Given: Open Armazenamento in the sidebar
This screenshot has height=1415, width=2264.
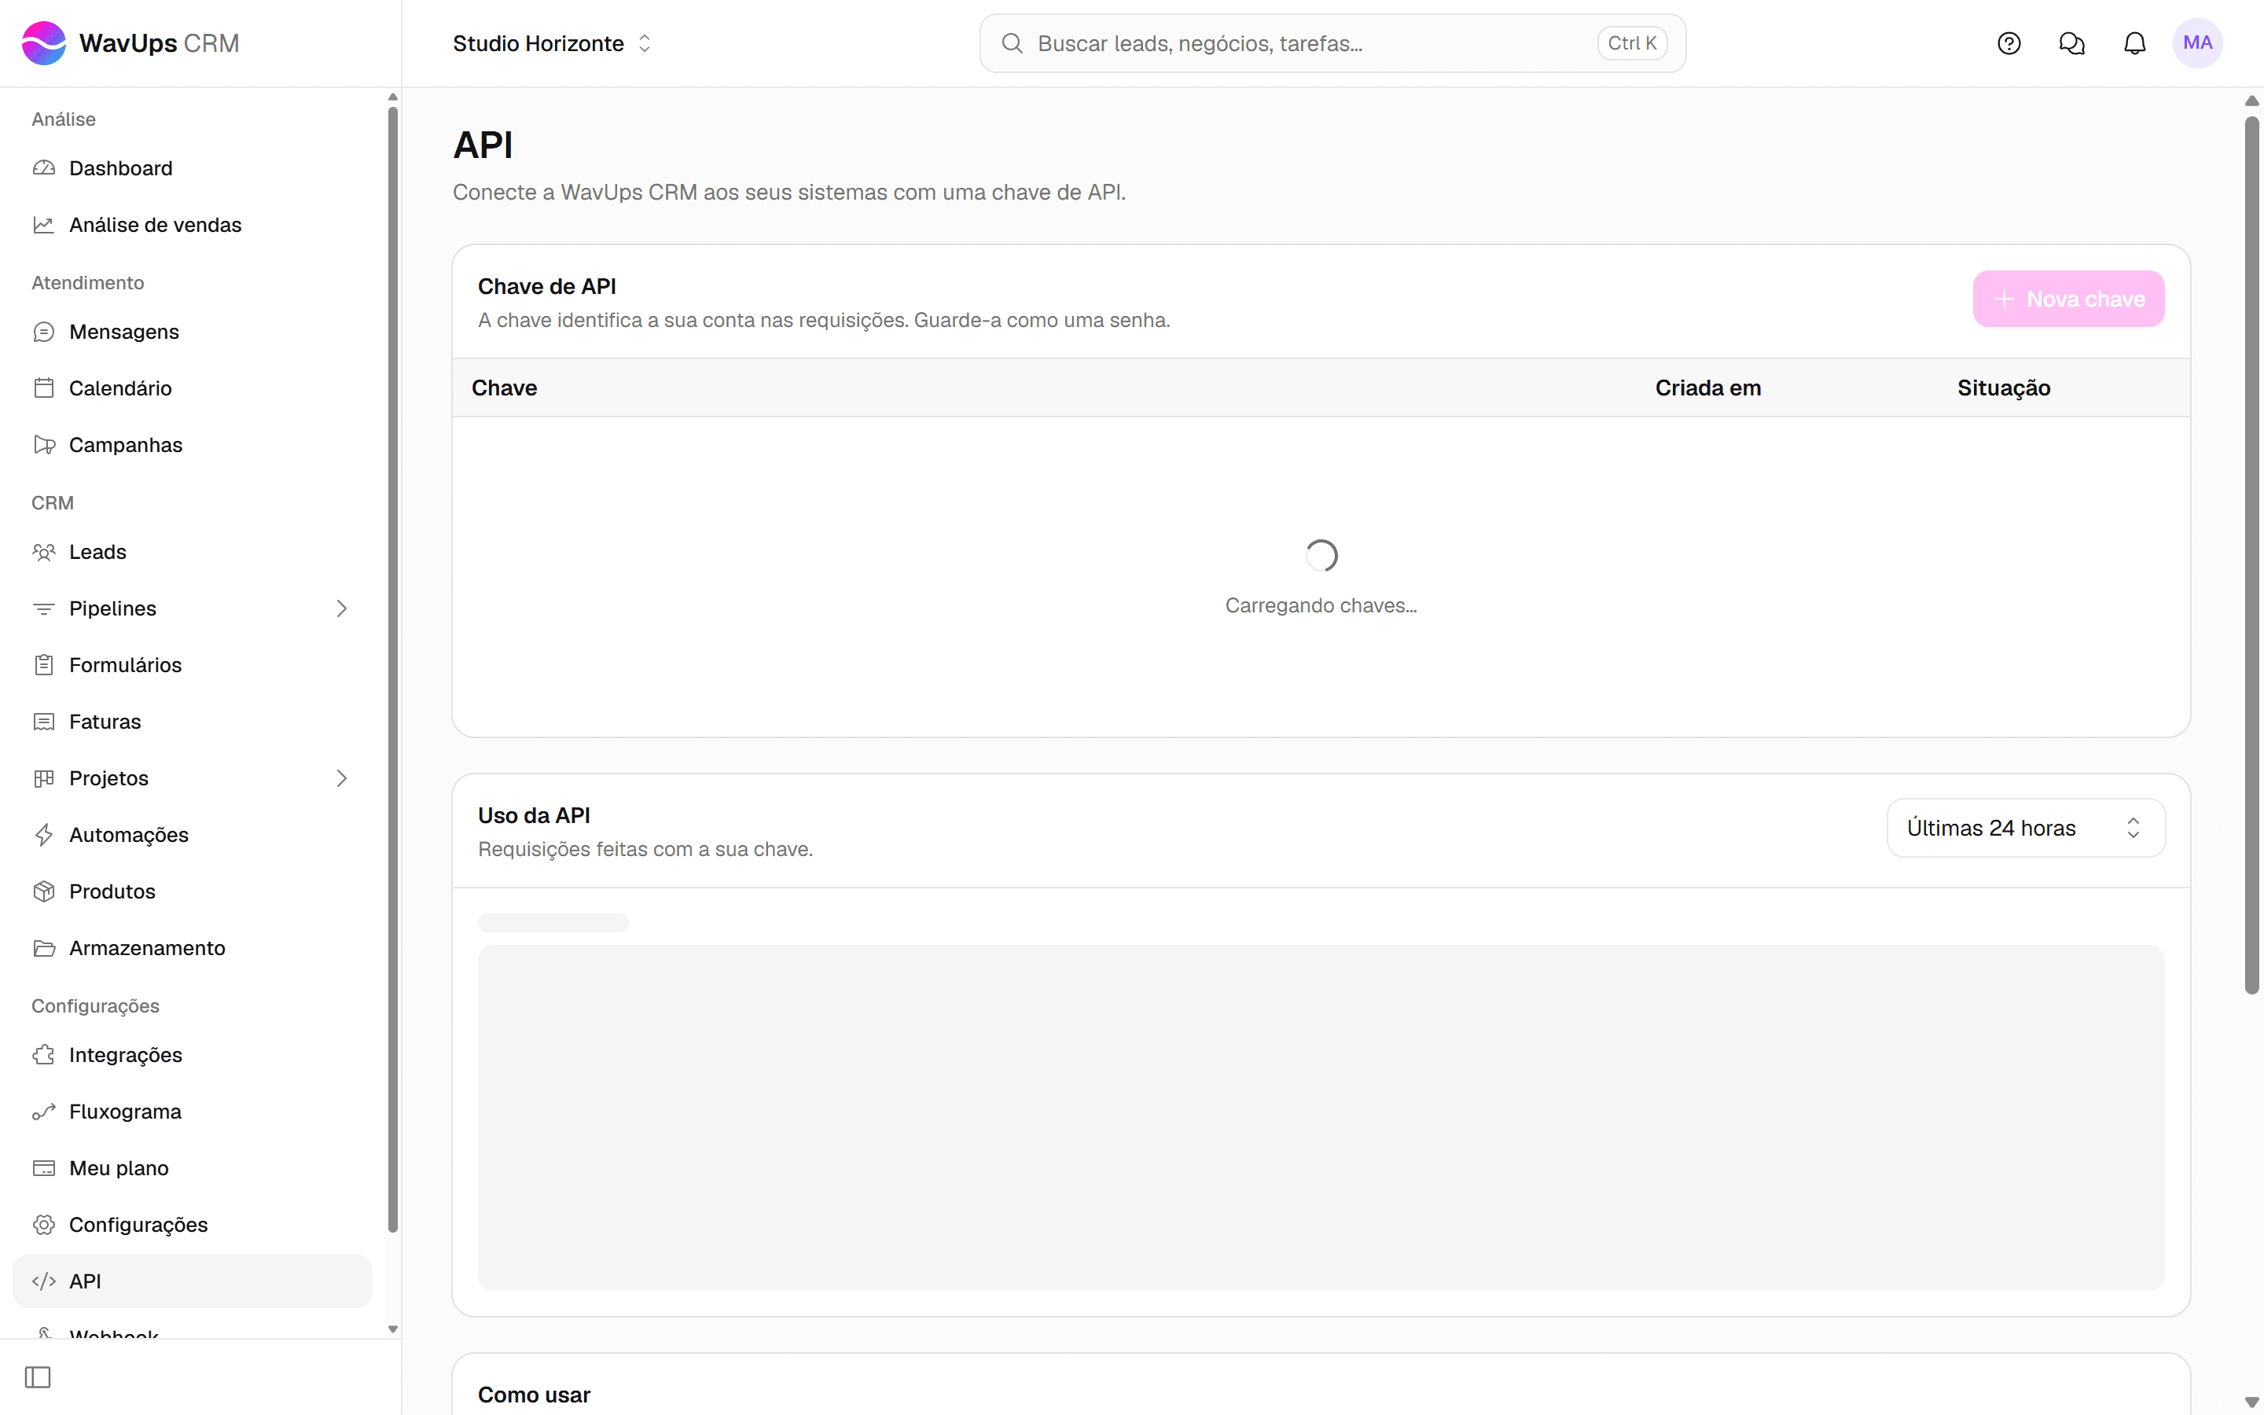Looking at the screenshot, I should [192, 948].
